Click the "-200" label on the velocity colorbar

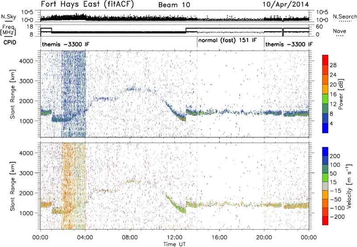pos(337,217)
